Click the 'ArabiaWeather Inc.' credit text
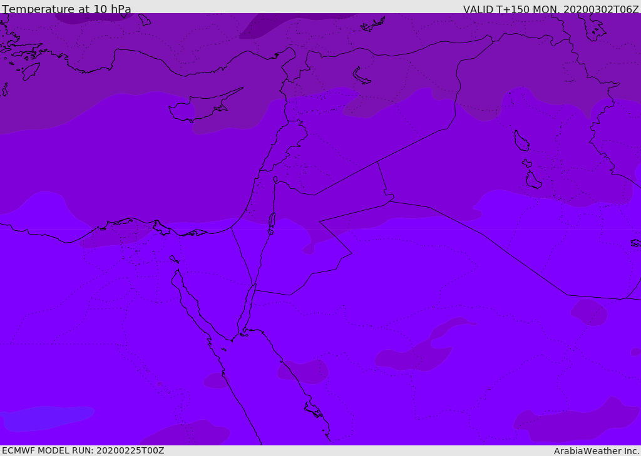Screen dimensions: 641x456 click(597, 451)
